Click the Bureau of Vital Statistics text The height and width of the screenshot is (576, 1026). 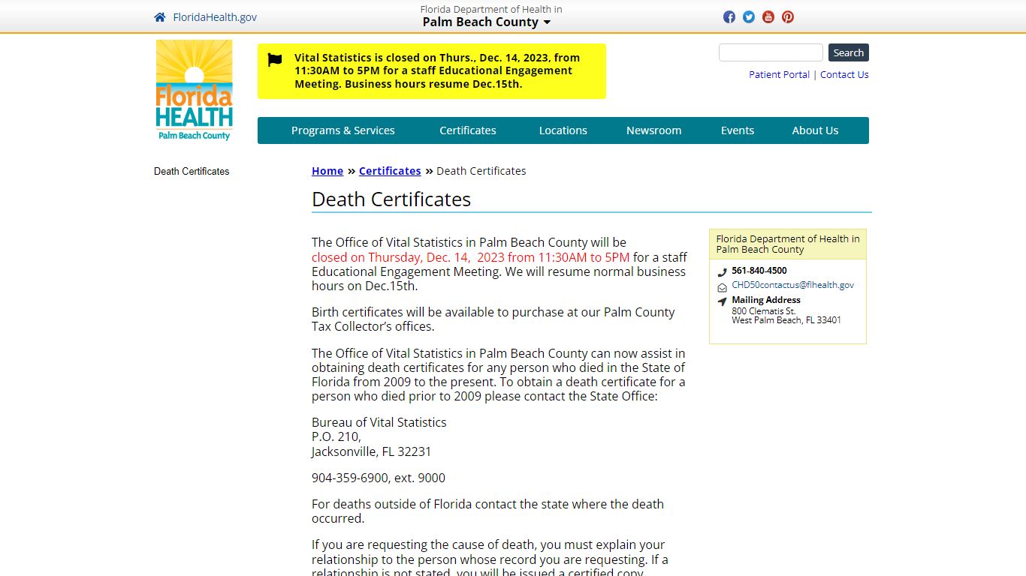[379, 422]
